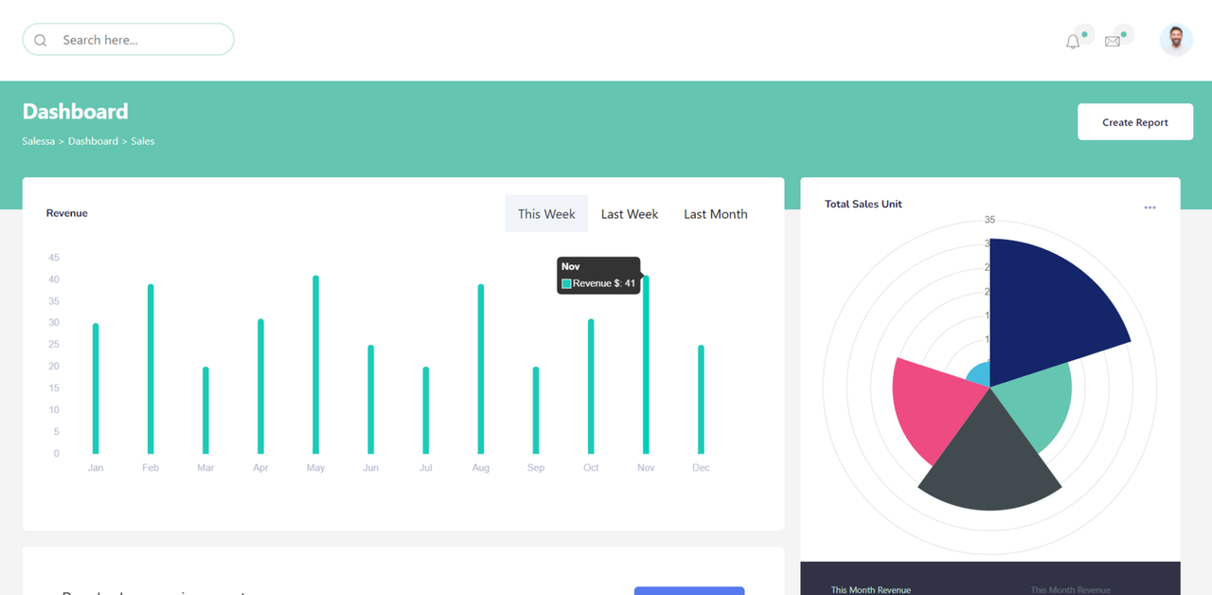Click 'Revenue $: 41' tooltip text

click(x=604, y=283)
